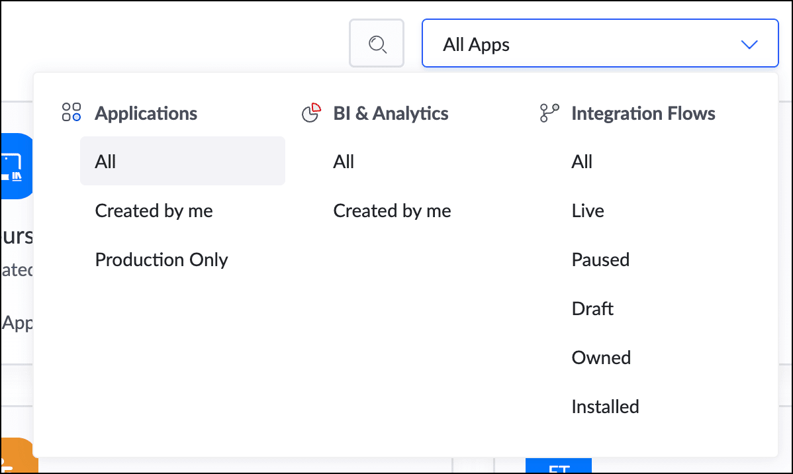The width and height of the screenshot is (793, 474).
Task: Click the Applications section squares icon
Action: tap(71, 113)
